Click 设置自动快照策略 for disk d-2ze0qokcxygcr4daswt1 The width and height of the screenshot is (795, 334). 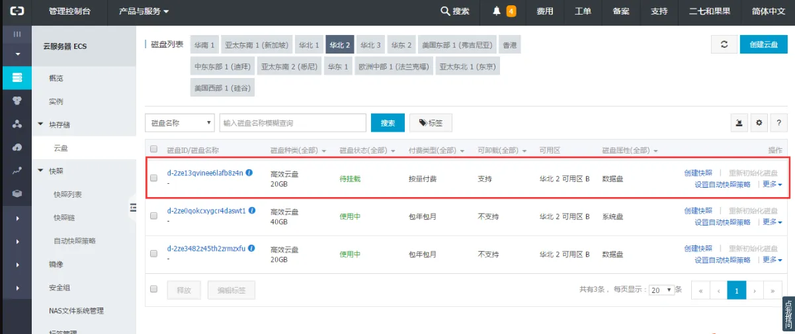pyautogui.click(x=722, y=223)
